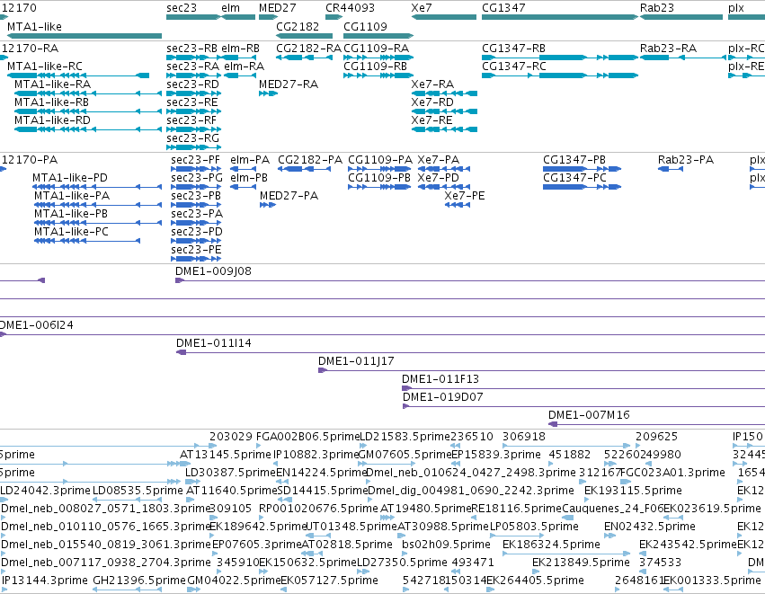Image resolution: width=765 pixels, height=594 pixels.
Task: Open EST AT13145.5prime
Action: (x=226, y=455)
